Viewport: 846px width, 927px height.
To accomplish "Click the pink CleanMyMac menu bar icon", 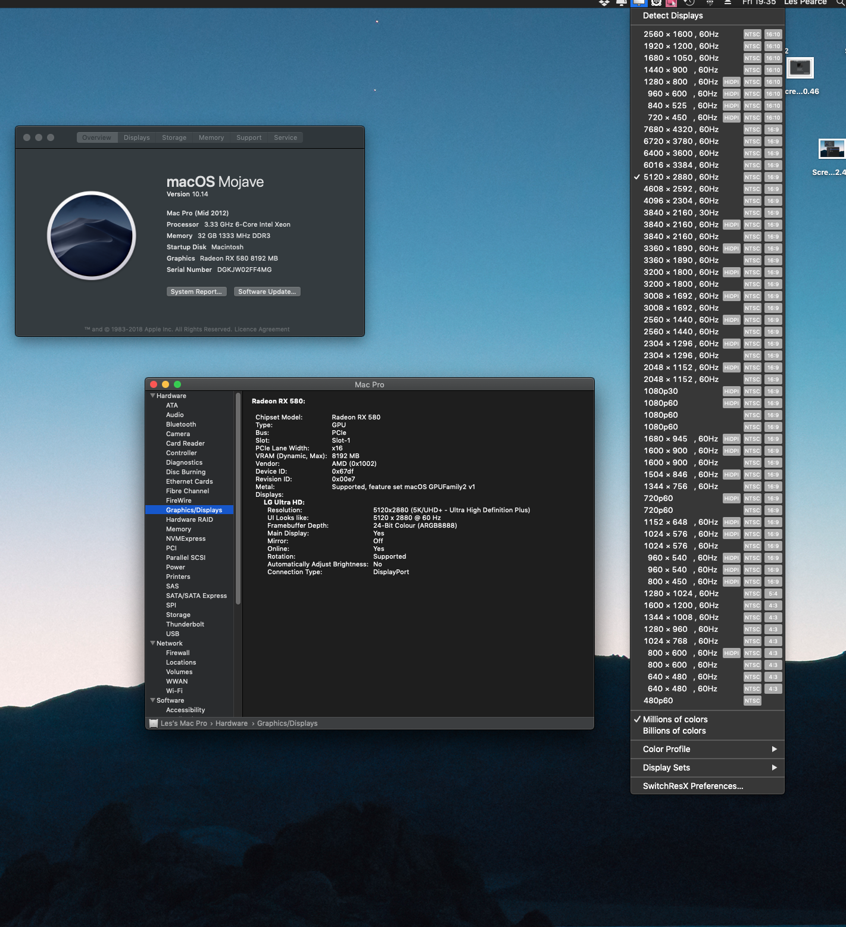I will [672, 3].
